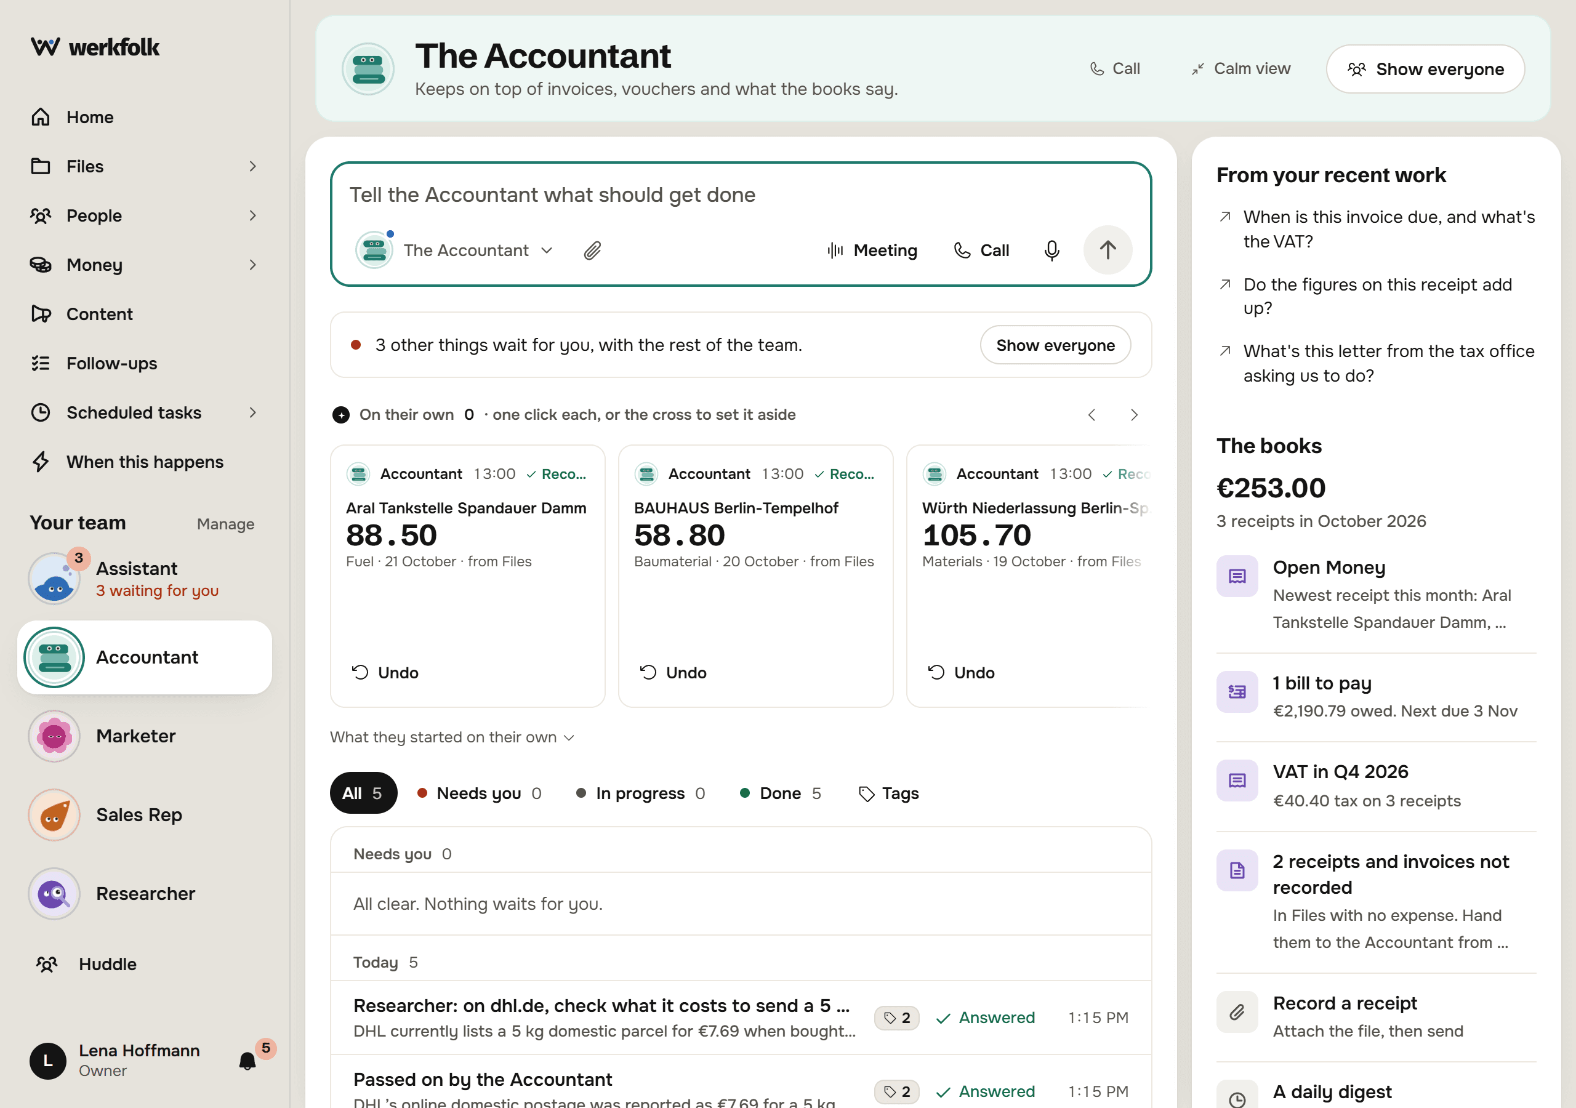Go to next cards with right arrow

1134,415
